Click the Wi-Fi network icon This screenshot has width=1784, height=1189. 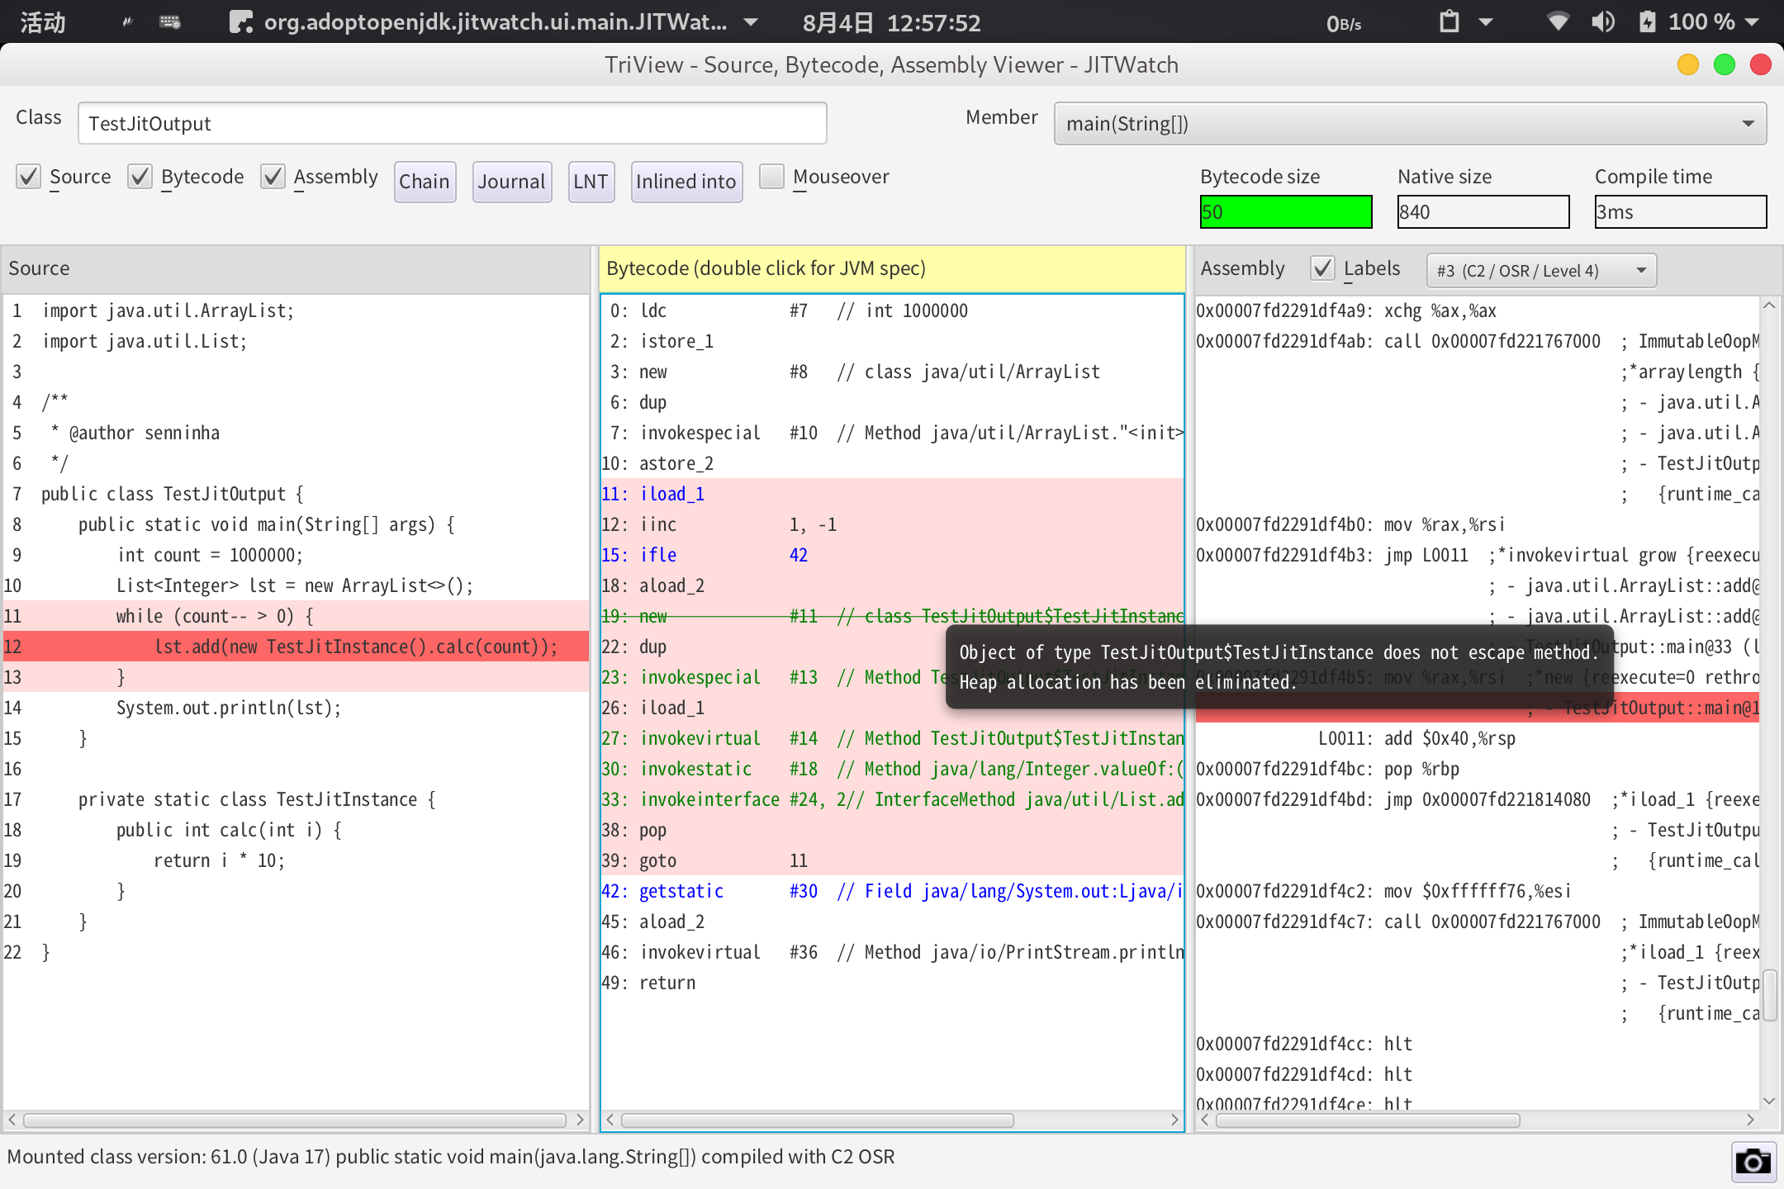point(1558,21)
